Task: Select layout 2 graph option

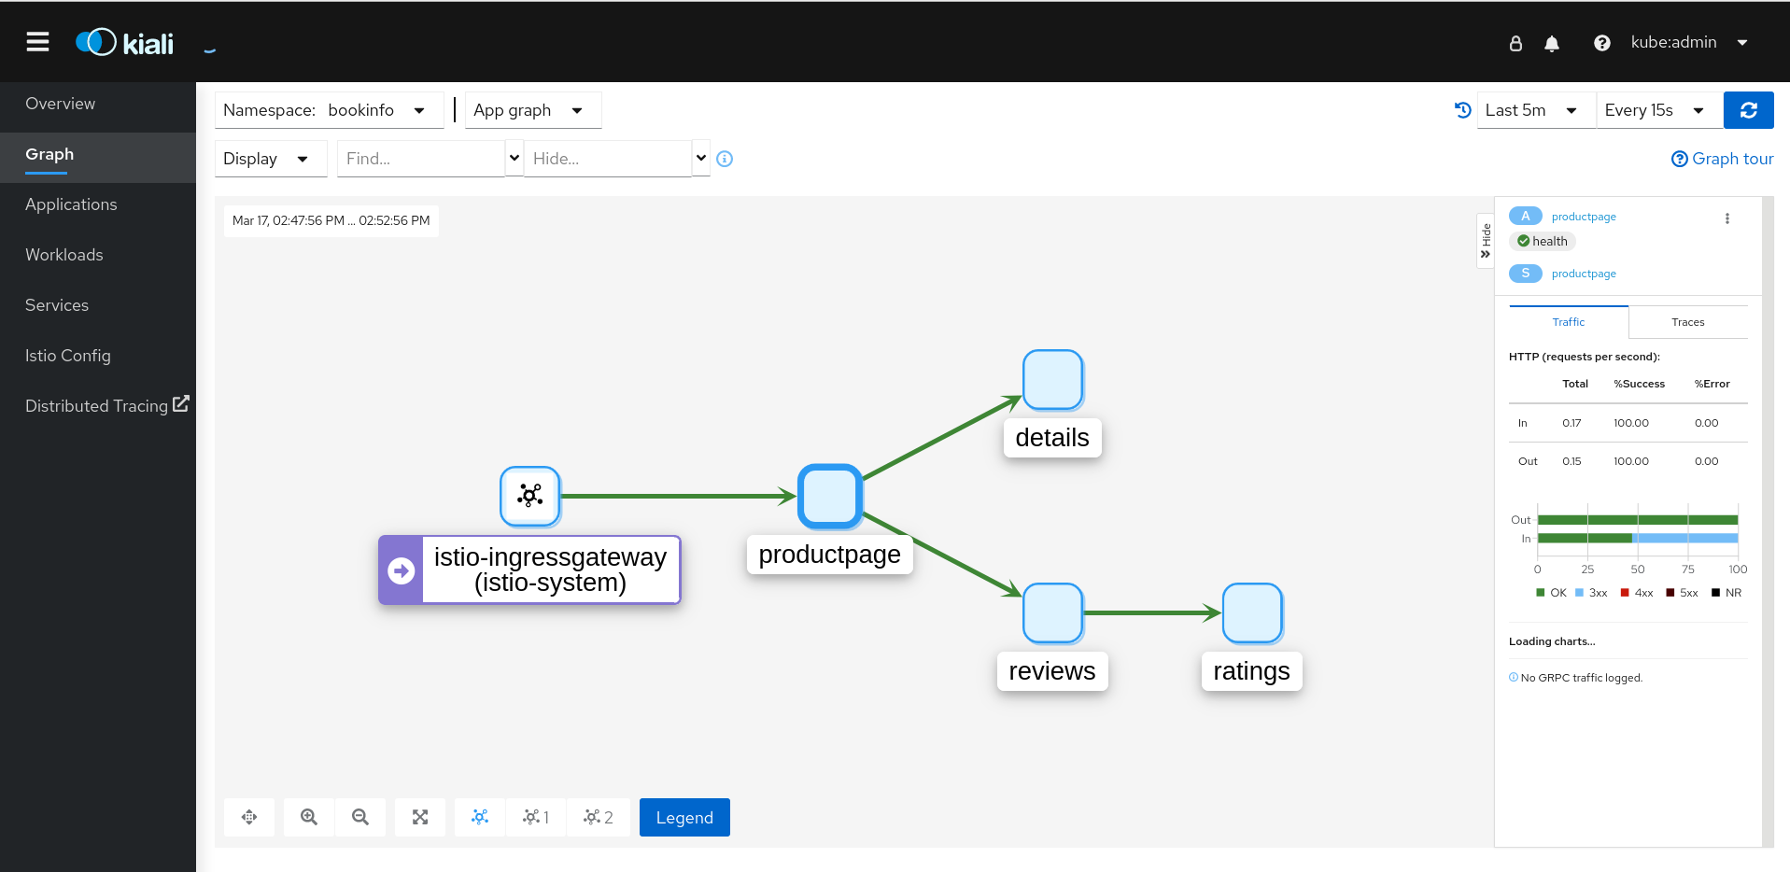Action: (598, 817)
